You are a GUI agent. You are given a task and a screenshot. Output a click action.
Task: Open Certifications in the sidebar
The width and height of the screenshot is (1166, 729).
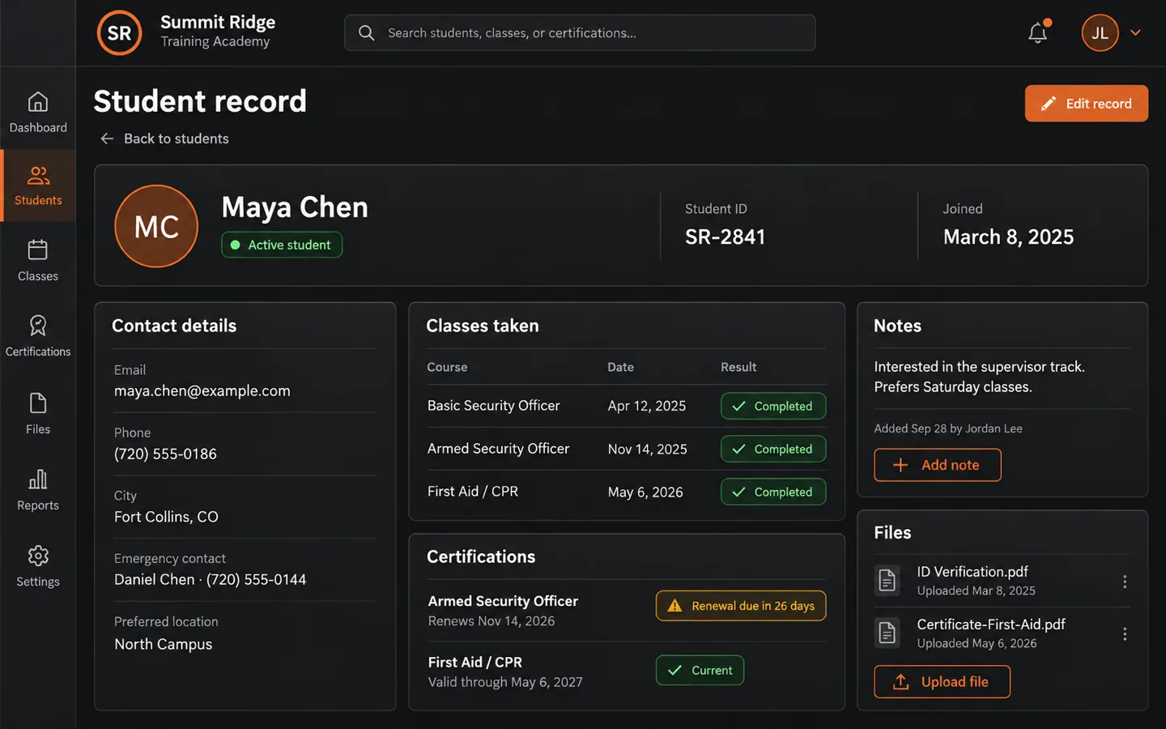(38, 336)
